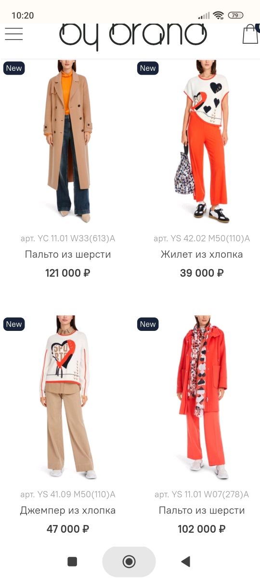Tap the Android back triangle button
The height and width of the screenshot is (578, 260).
pyautogui.click(x=185, y=561)
